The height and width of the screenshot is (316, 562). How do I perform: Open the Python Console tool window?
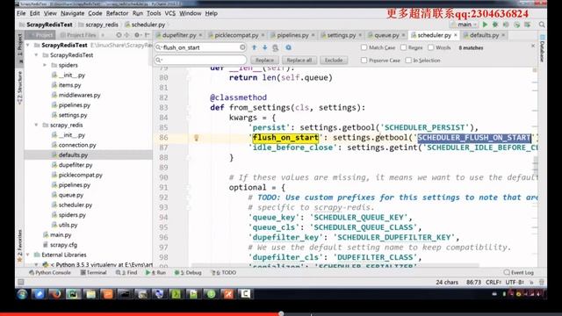pyautogui.click(x=50, y=273)
